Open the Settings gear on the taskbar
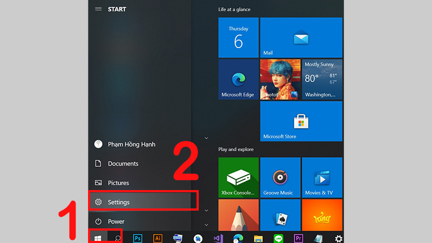The height and width of the screenshot is (243, 432). 339,238
